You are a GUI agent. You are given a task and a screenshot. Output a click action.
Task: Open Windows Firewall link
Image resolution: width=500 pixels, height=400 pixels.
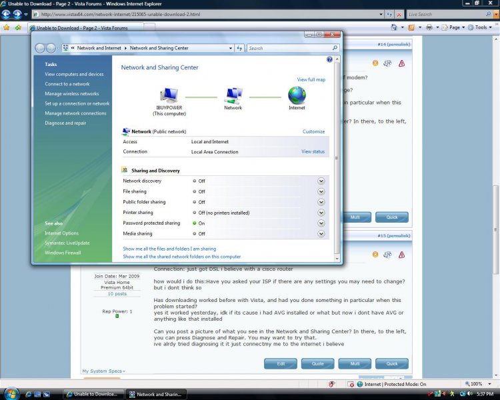click(63, 253)
